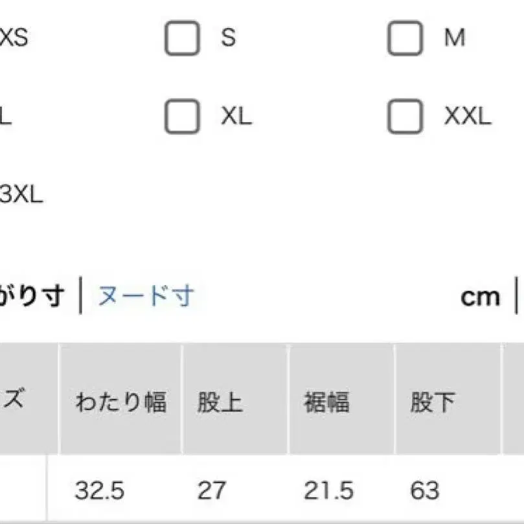This screenshot has width=524, height=524.
Task: Click the 21.5 hem width cell
Action: pos(328,490)
